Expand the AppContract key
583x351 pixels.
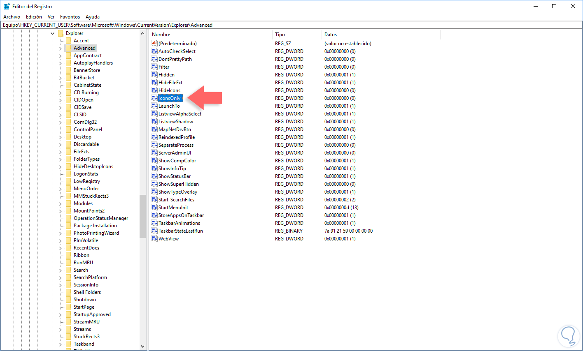(x=60, y=55)
